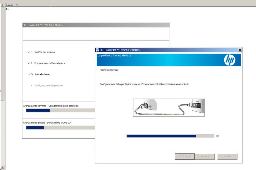256x170 pixels.
Task: Click the text 'Periferica rilevata.'
Action: 109,70
